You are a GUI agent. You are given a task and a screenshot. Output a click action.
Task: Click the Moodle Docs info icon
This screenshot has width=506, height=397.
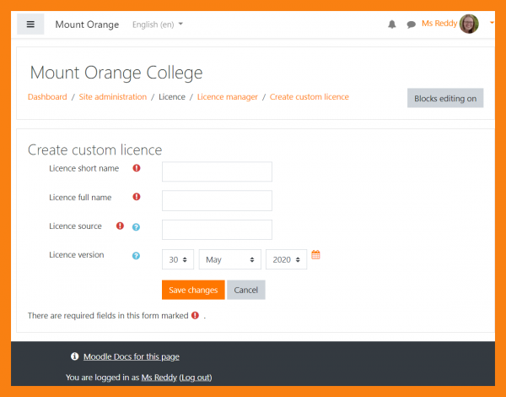(x=74, y=356)
